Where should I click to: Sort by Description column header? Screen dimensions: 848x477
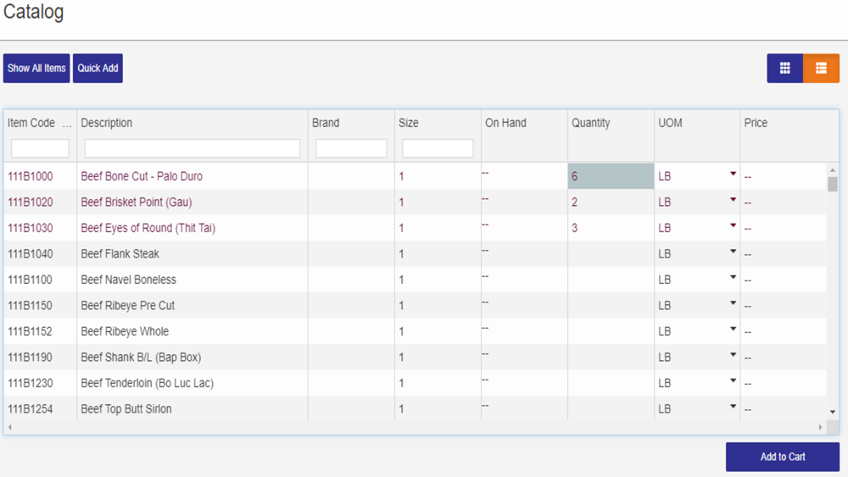coord(107,123)
